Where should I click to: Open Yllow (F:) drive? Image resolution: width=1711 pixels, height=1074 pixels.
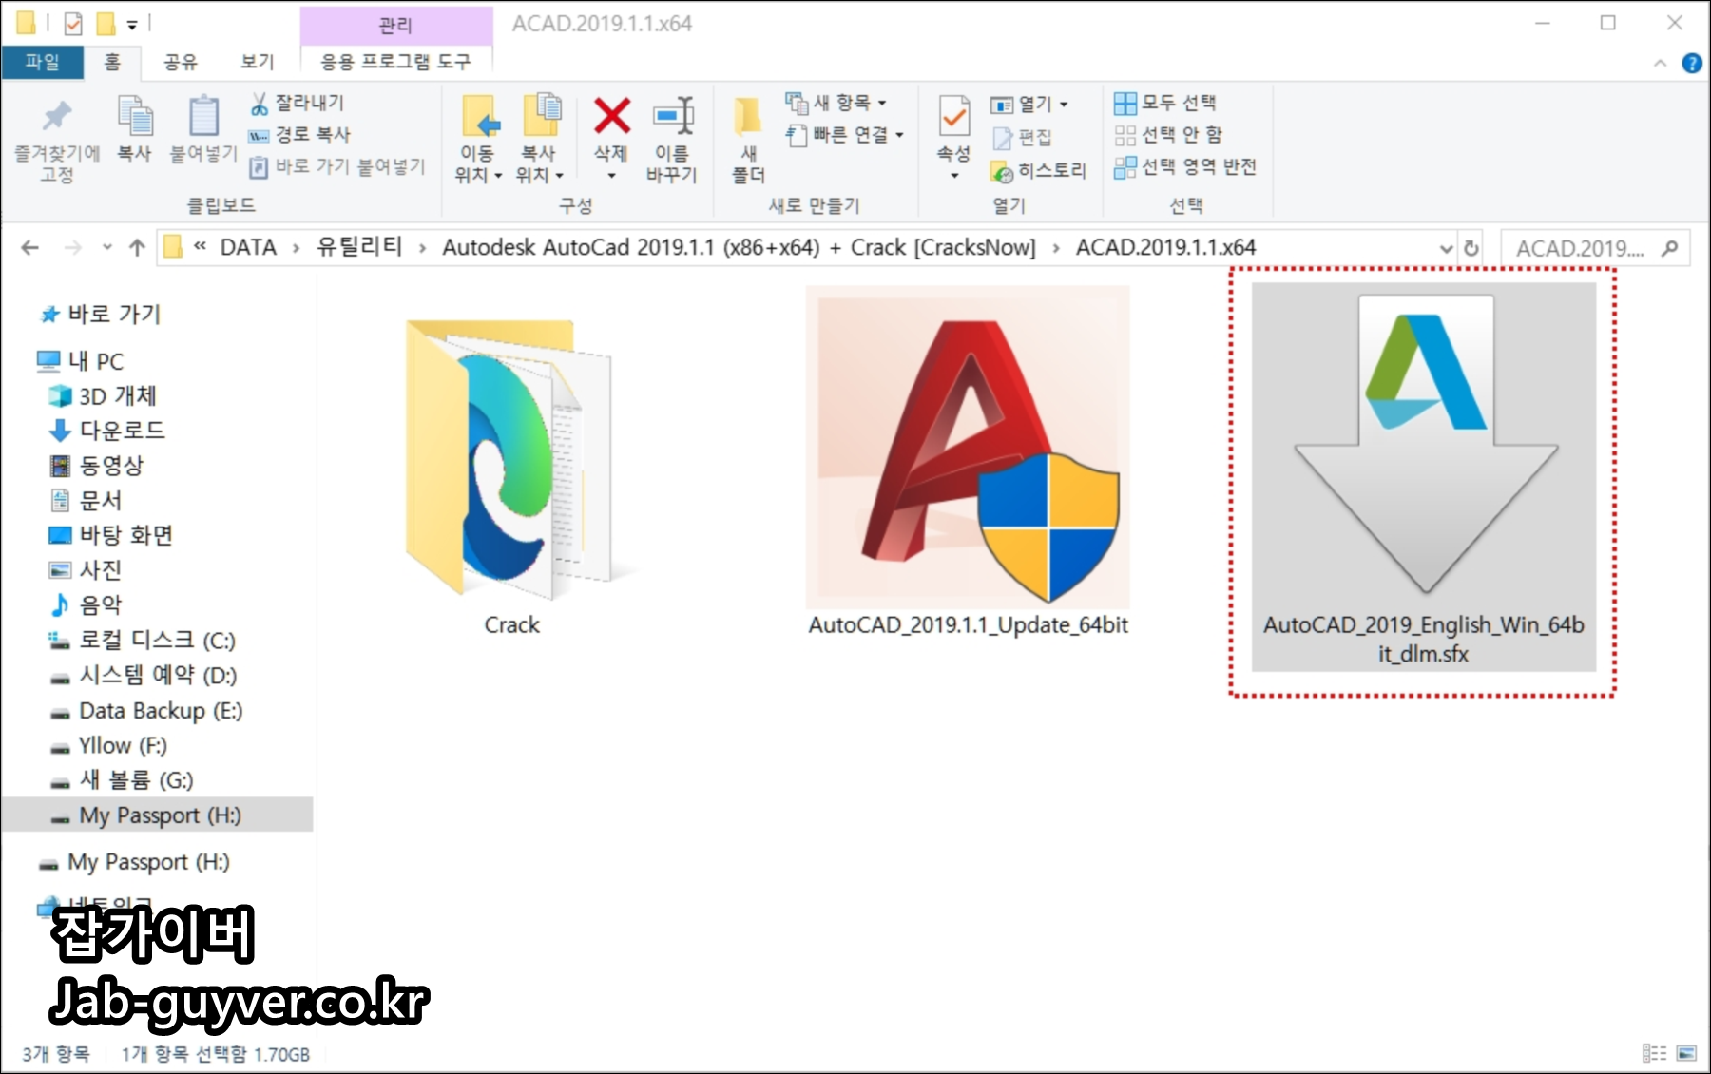click(109, 746)
